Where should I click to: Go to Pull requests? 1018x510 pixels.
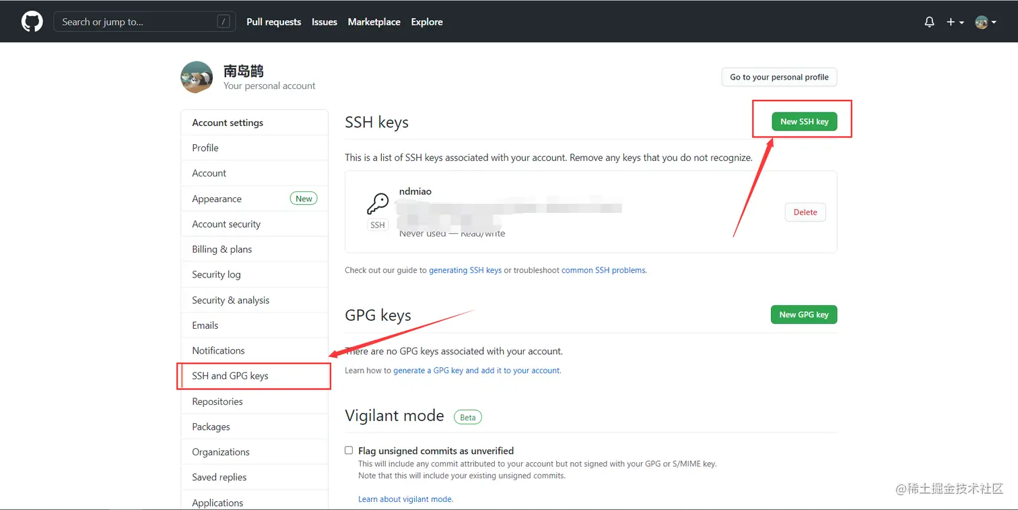click(x=273, y=22)
